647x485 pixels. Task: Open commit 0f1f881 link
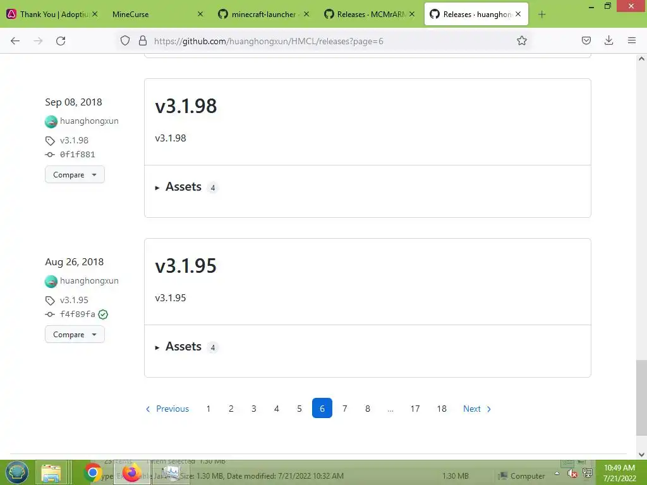click(78, 155)
